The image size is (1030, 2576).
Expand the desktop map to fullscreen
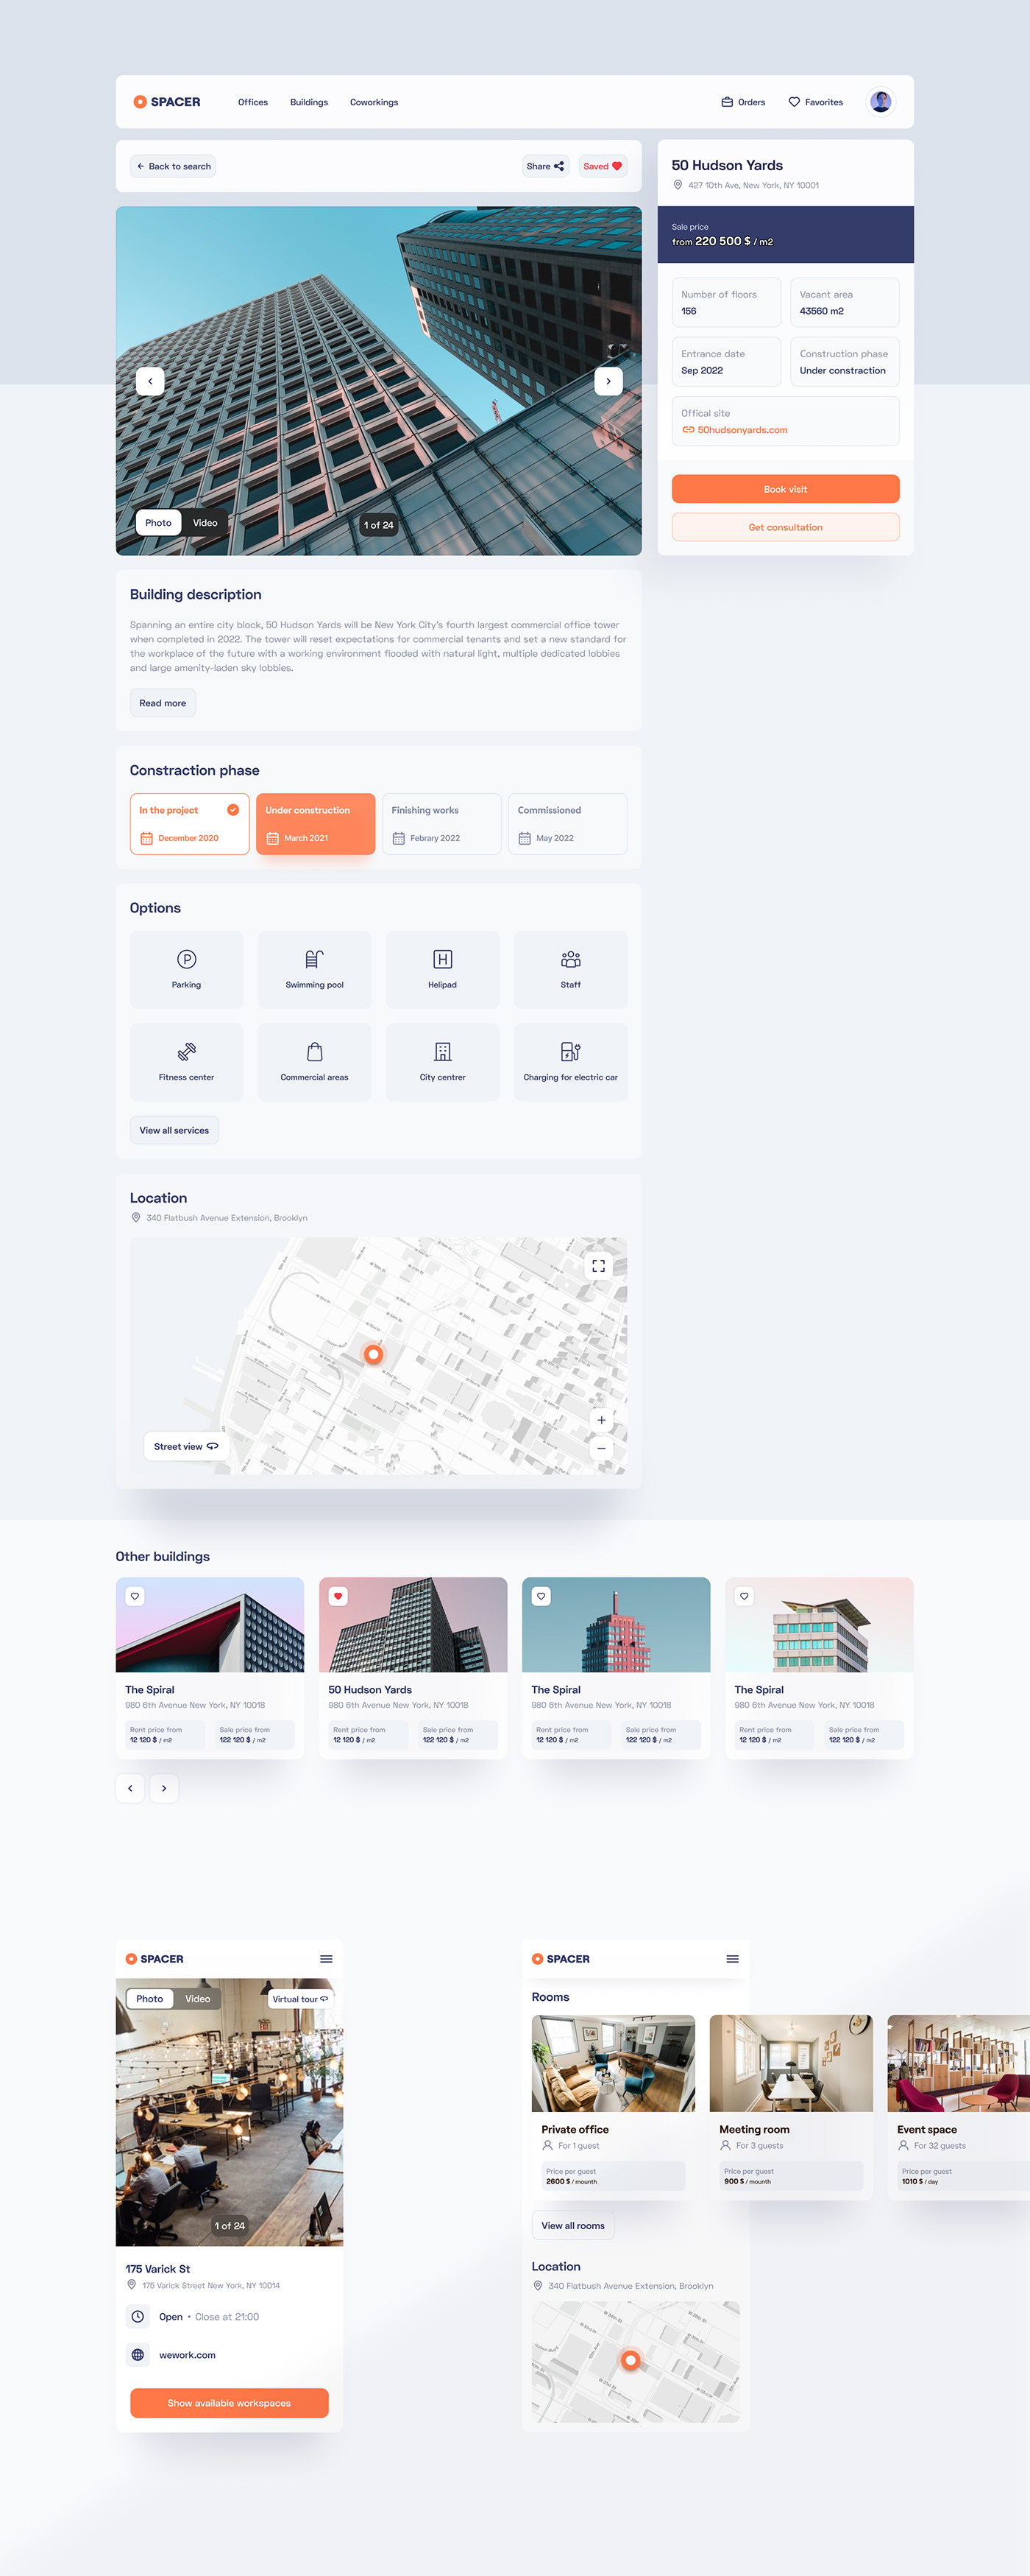point(598,1266)
